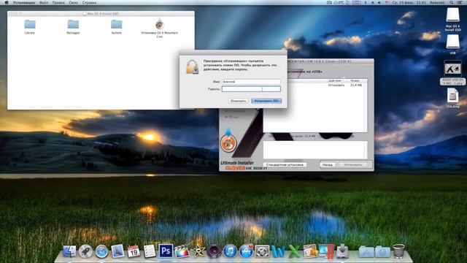Launch Final Cut Pro clapperboard icon
Screen dimensions: 467x263
182,251
